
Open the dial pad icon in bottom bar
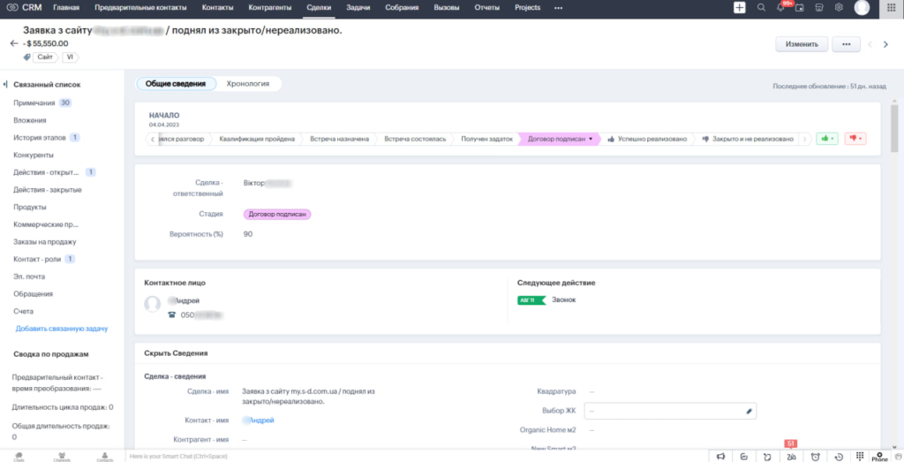coord(860,456)
